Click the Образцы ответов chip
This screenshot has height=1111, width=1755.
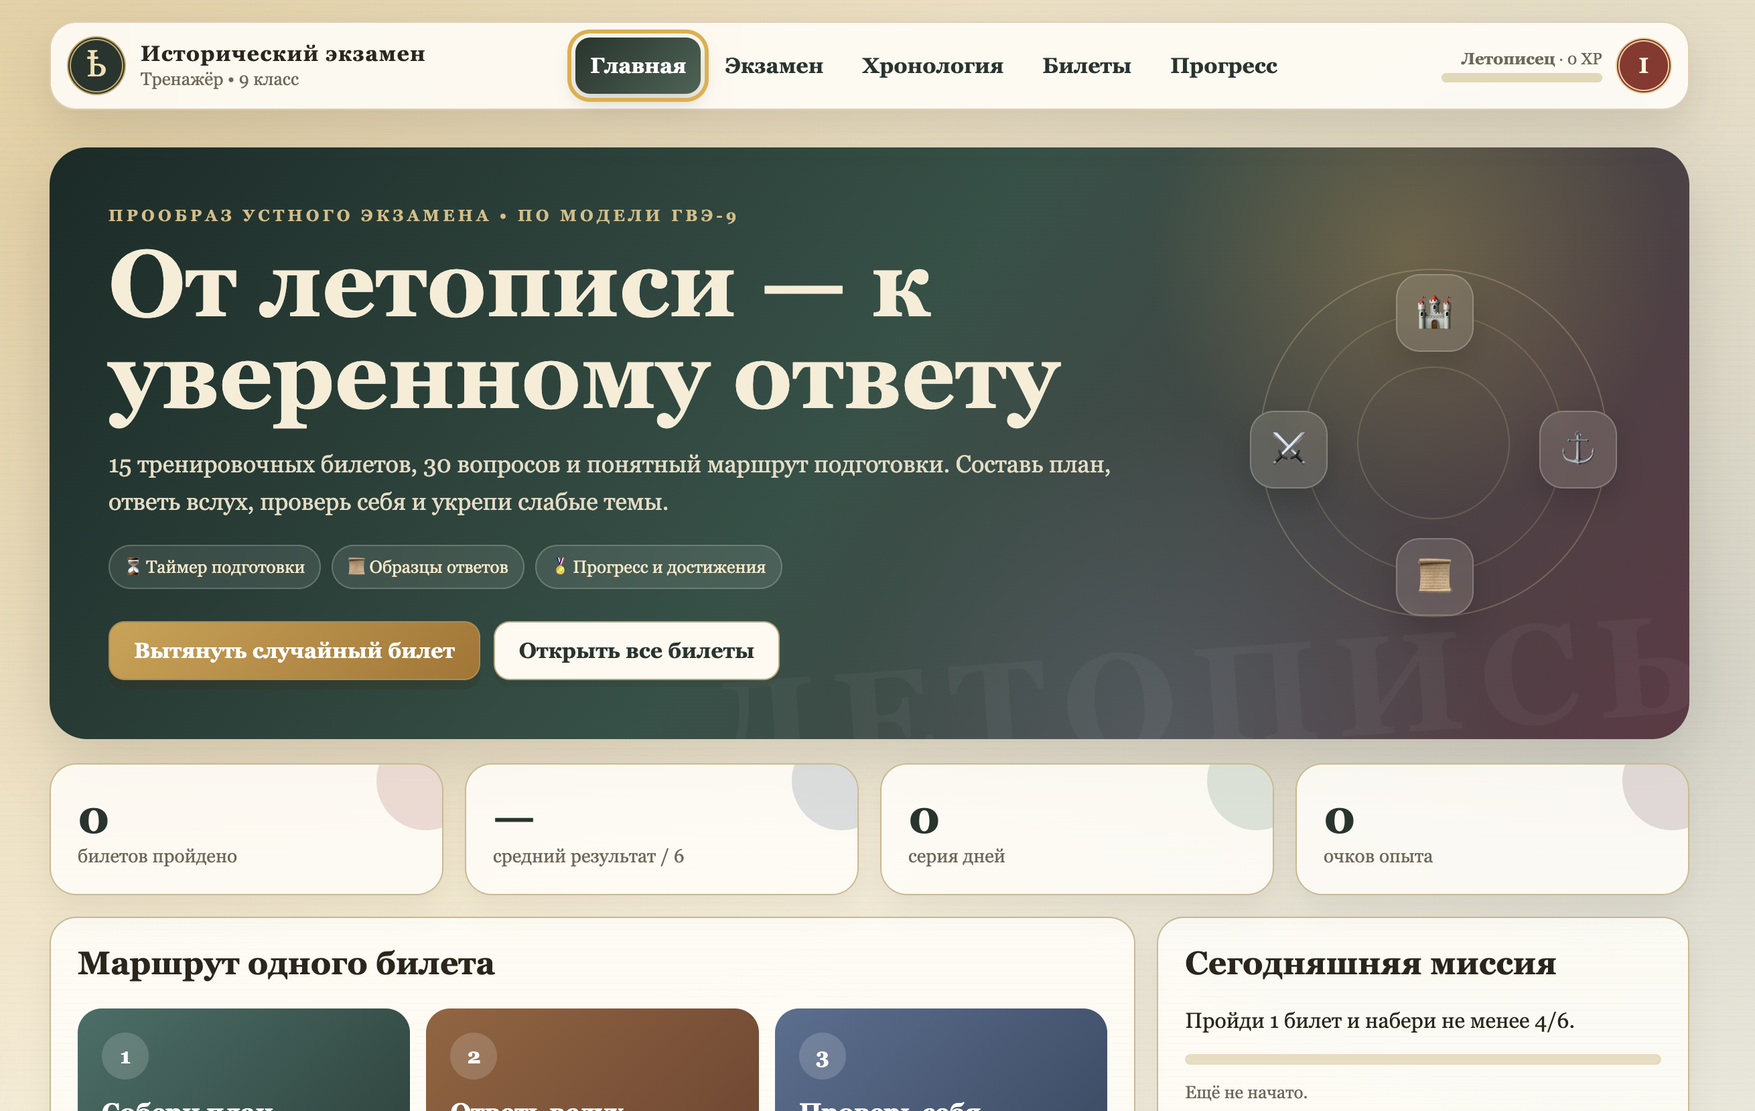tap(428, 566)
